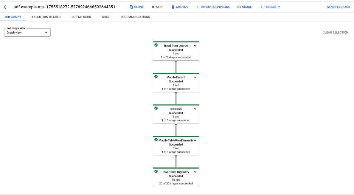
Task: Click the Archive trash icon
Action: click(x=173, y=7)
